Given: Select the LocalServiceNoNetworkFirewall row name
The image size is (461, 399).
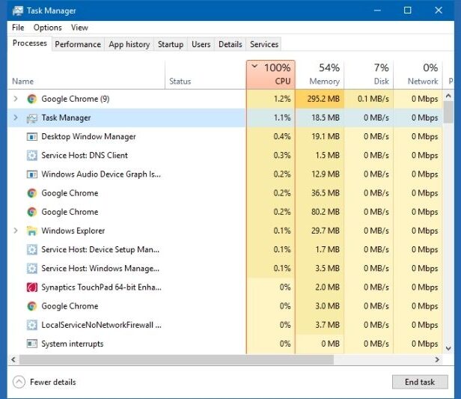Looking at the screenshot, I should (102, 325).
